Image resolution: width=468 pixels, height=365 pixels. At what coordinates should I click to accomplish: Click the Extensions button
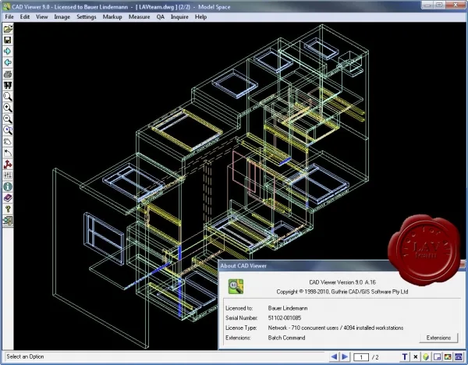click(x=438, y=338)
